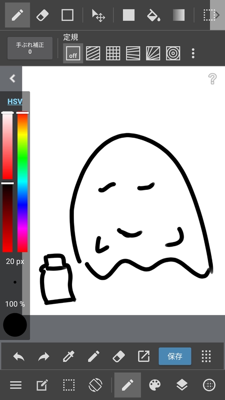Image resolution: width=225 pixels, height=400 pixels.
Task: Open more ruler options via three dots
Action: pyautogui.click(x=193, y=53)
